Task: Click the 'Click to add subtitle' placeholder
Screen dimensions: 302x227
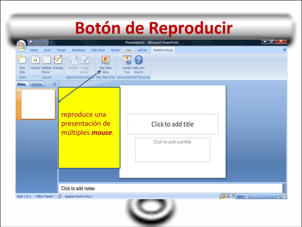Action: 173,150
